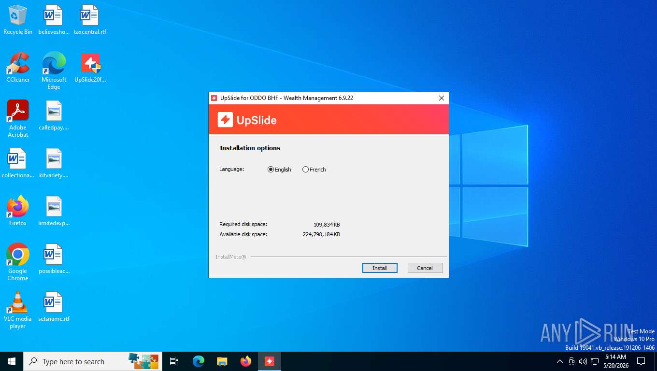The image size is (657, 371).
Task: Click the Available disk space value 224,798,184 KB
Action: tap(321, 235)
